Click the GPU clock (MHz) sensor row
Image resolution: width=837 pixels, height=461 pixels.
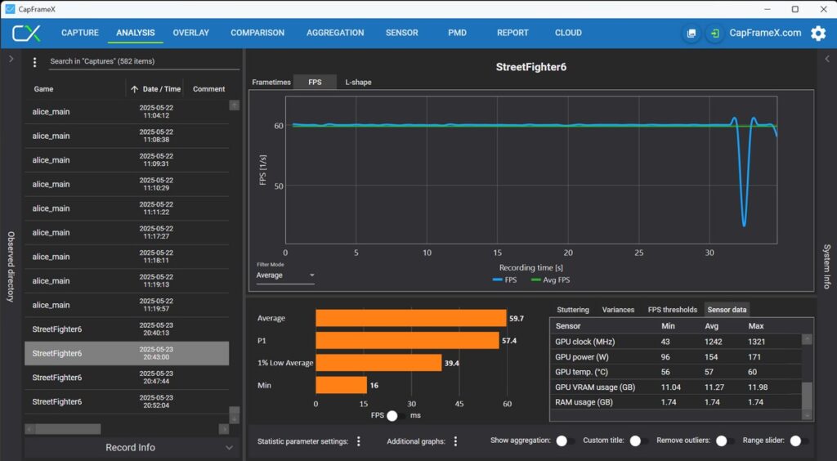tap(676, 342)
